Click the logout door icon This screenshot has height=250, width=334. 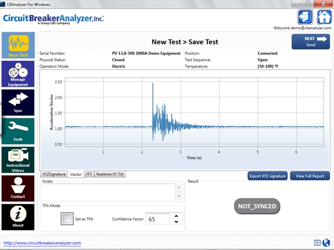tap(305, 17)
